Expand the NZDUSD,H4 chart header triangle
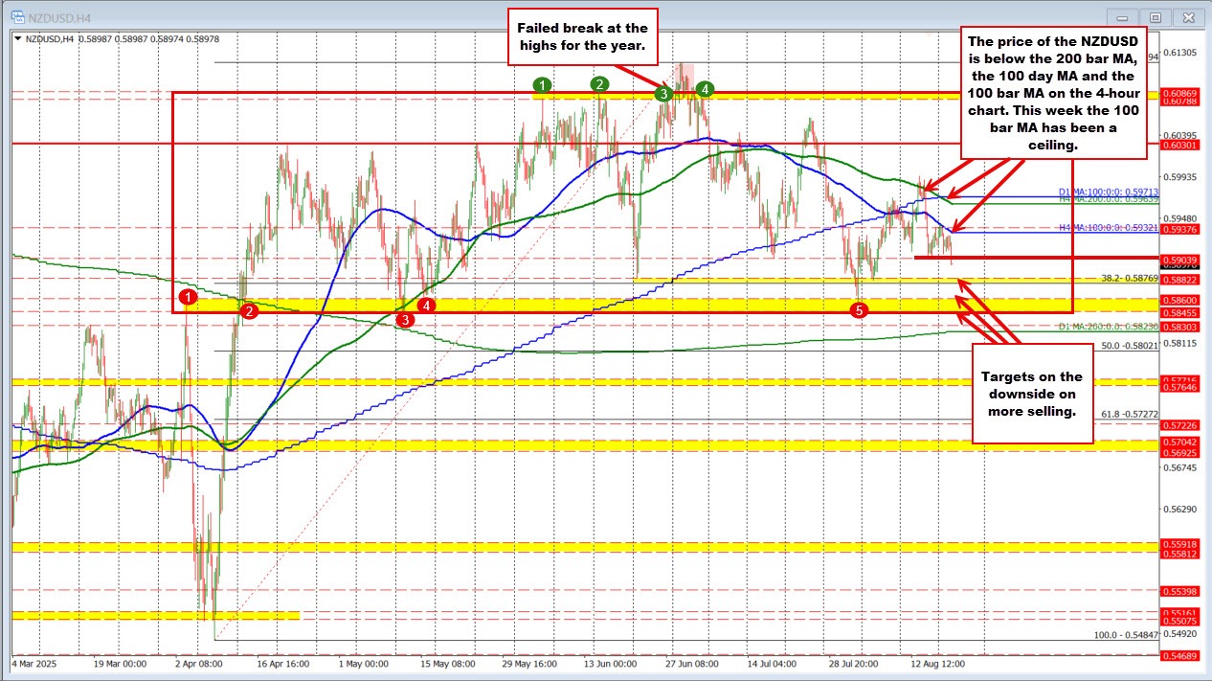 18,38
